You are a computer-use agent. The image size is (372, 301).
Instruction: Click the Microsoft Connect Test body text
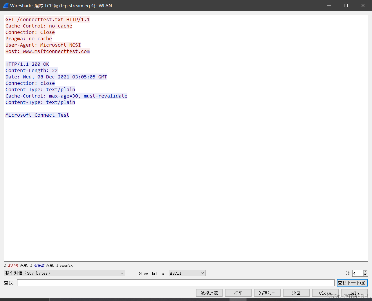[x=37, y=115]
